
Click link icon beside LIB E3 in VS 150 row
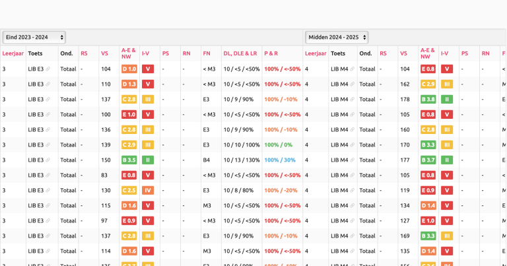[48, 160]
